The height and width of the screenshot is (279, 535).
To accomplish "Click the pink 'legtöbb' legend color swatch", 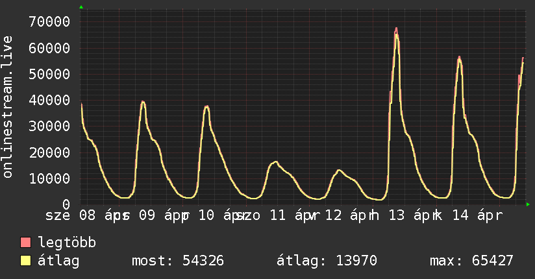I will (25, 242).
